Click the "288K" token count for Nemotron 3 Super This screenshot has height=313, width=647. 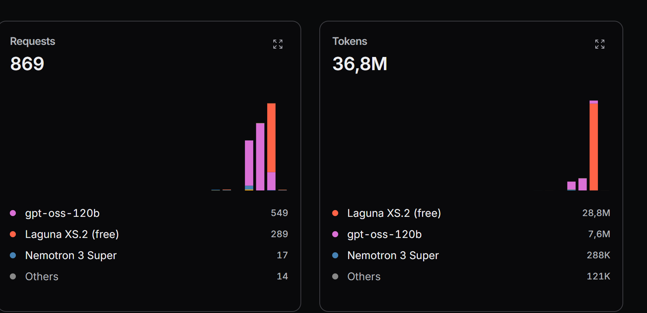pos(598,255)
